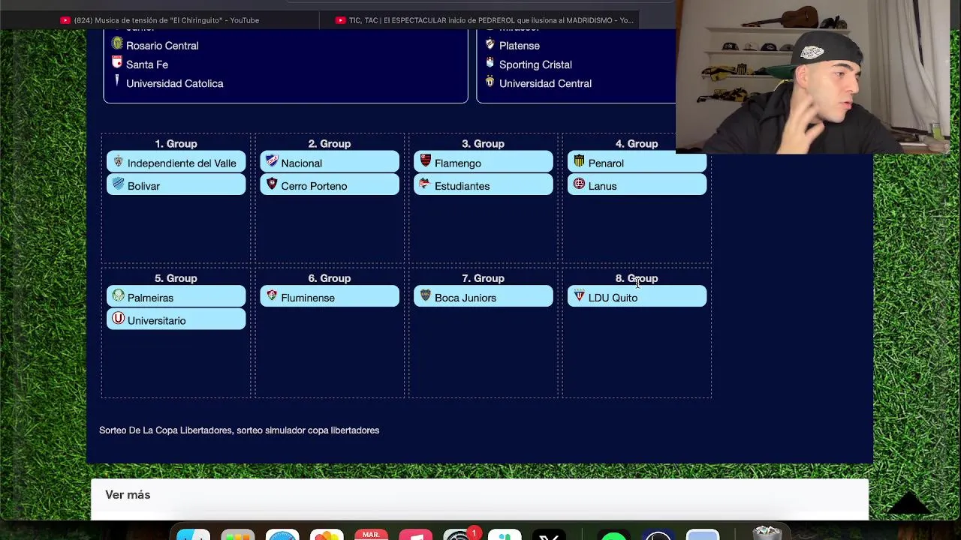Screen dimensions: 961x540
Task: Open the X app in the dock
Action: pos(549,534)
